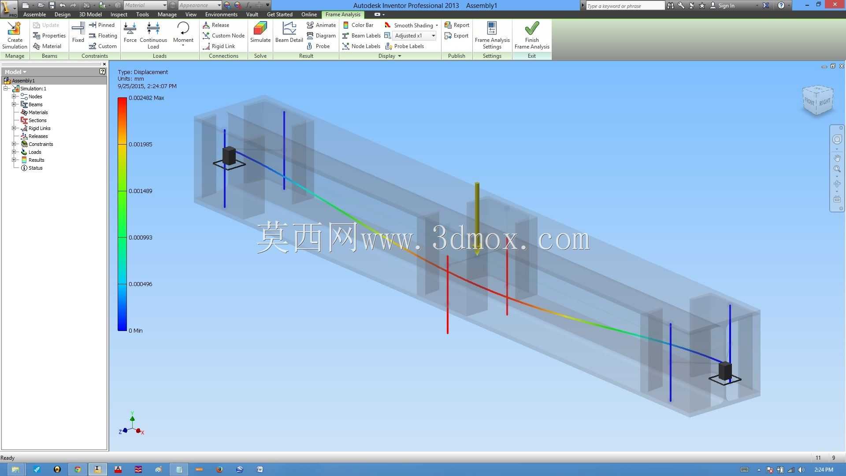Toggle Beam Labels visibility
Screen dimensions: 846x476
pos(361,36)
